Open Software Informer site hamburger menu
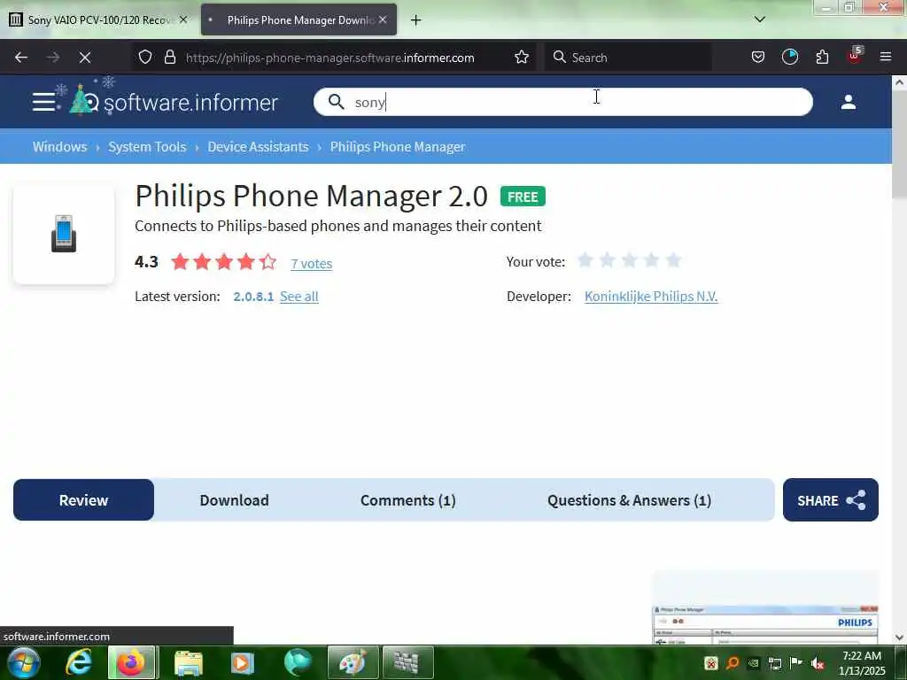Image resolution: width=907 pixels, height=680 pixels. coord(44,102)
